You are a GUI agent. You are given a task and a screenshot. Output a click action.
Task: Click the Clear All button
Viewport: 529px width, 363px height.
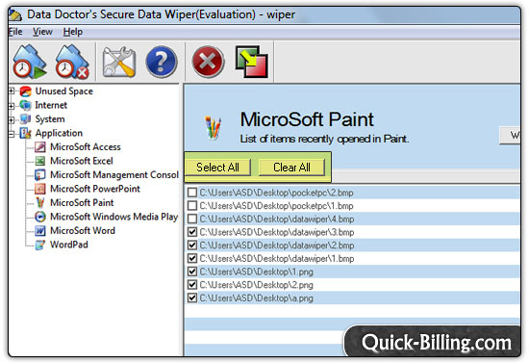(291, 168)
